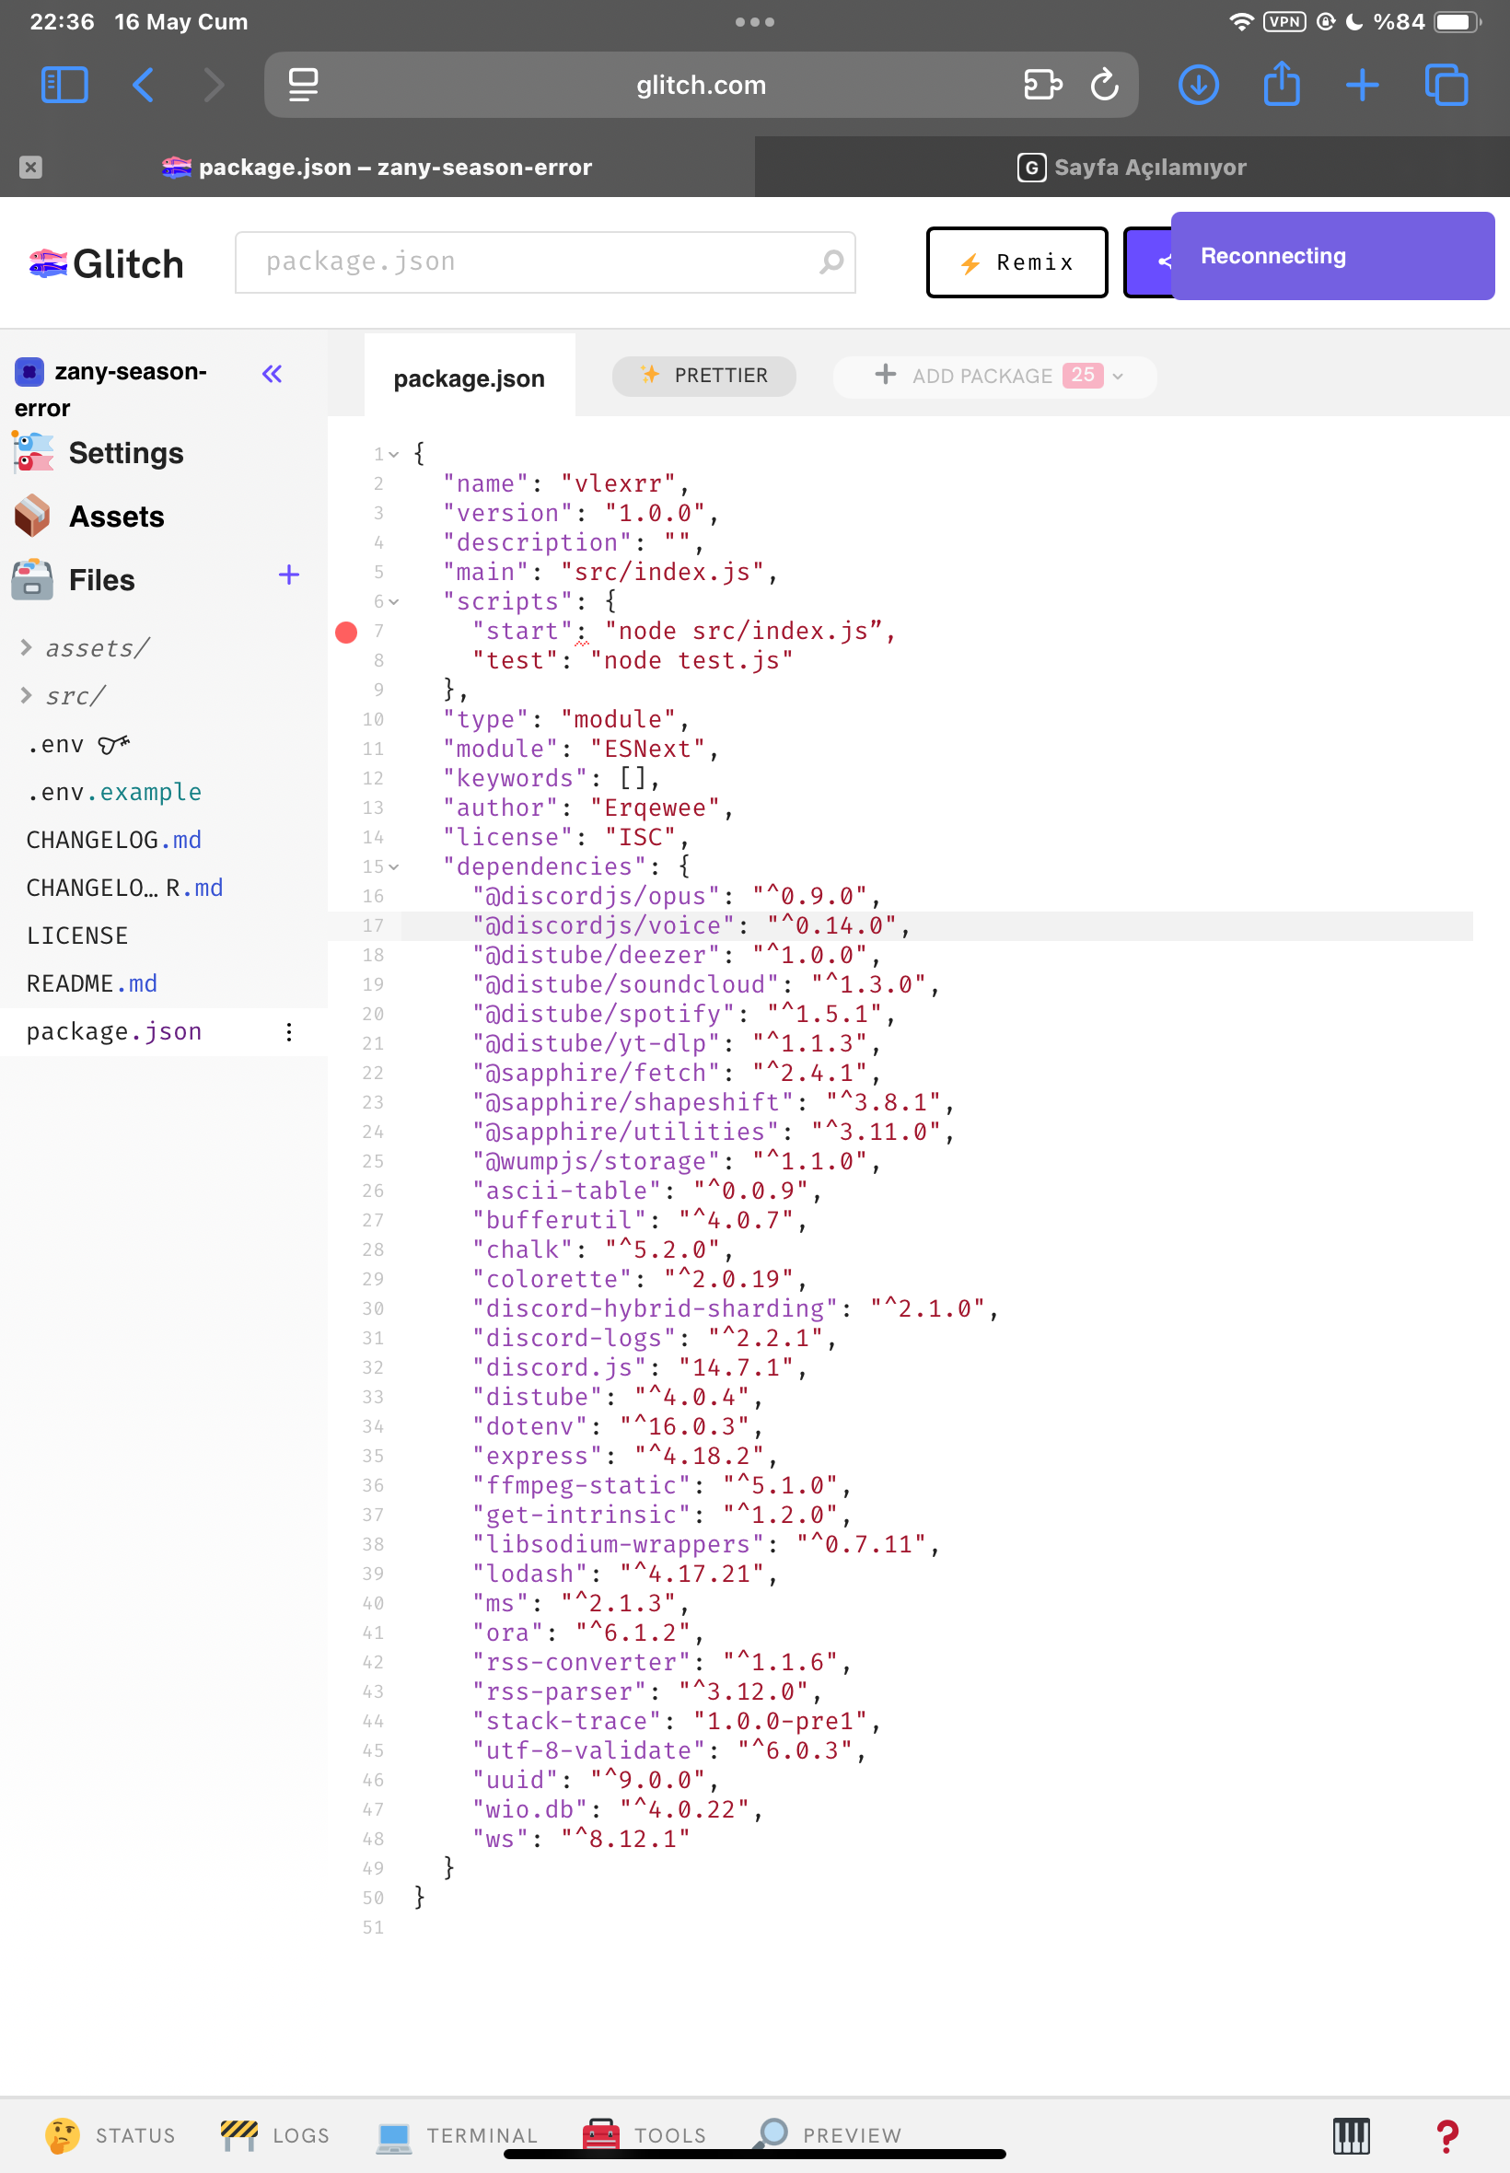The height and width of the screenshot is (2173, 1510).
Task: Reload the glitch.com page
Action: pos(1104,84)
